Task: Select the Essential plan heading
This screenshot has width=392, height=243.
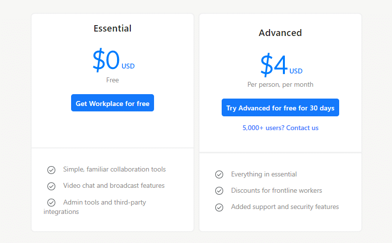Action: (113, 29)
